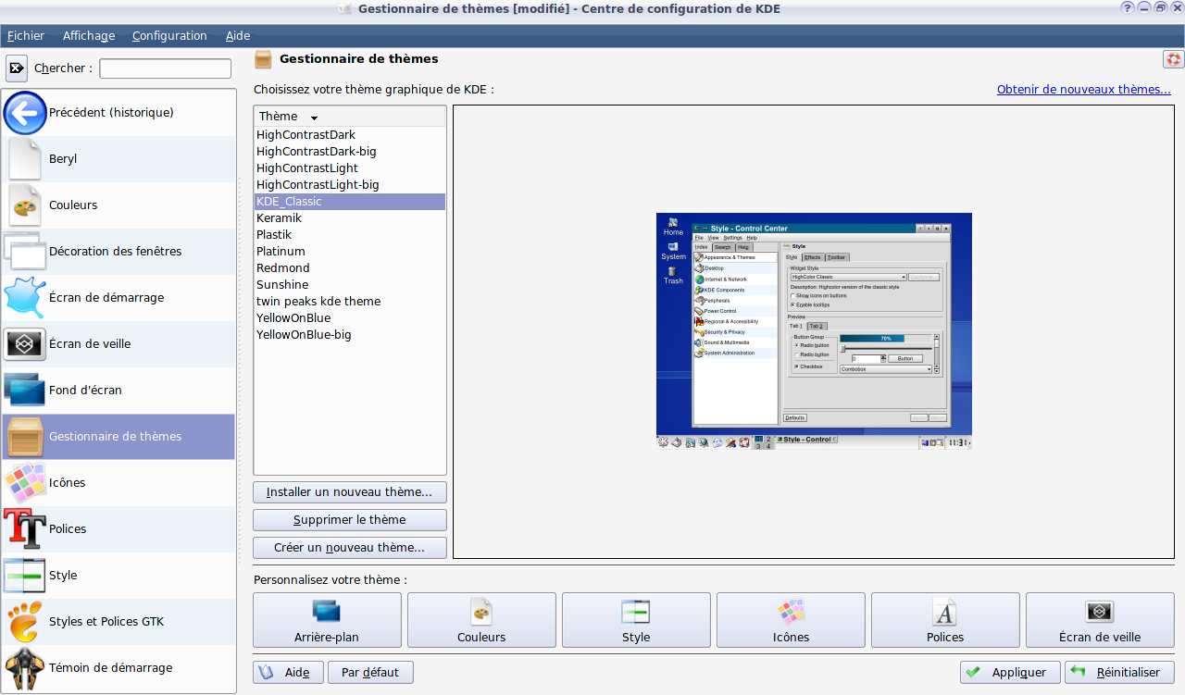
Task: Open the Écran de veille sidebar icon
Action: point(25,343)
